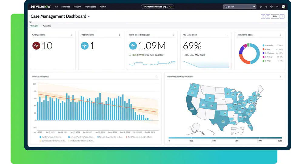Open the notifications bell
Viewport: 291px width, 164px height.
[x=277, y=7]
